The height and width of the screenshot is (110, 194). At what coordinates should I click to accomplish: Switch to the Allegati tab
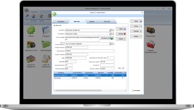[92, 21]
